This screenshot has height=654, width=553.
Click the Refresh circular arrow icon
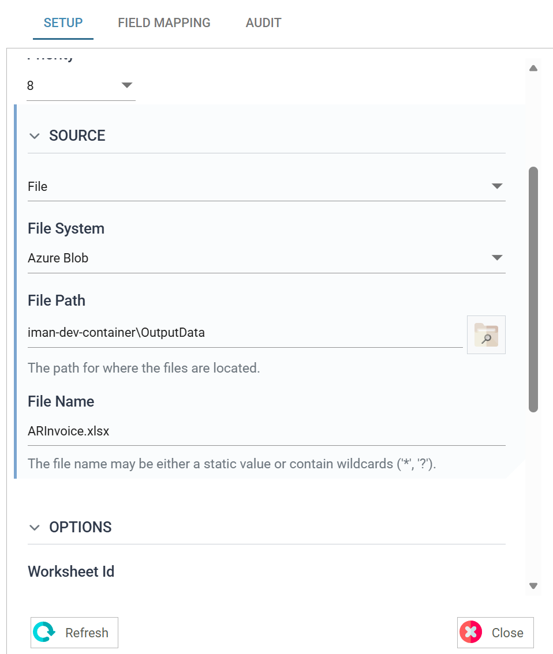point(44,632)
